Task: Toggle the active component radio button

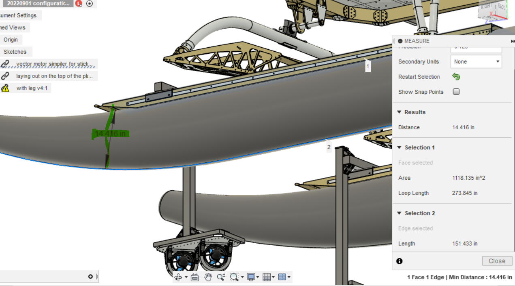Action: point(90,4)
